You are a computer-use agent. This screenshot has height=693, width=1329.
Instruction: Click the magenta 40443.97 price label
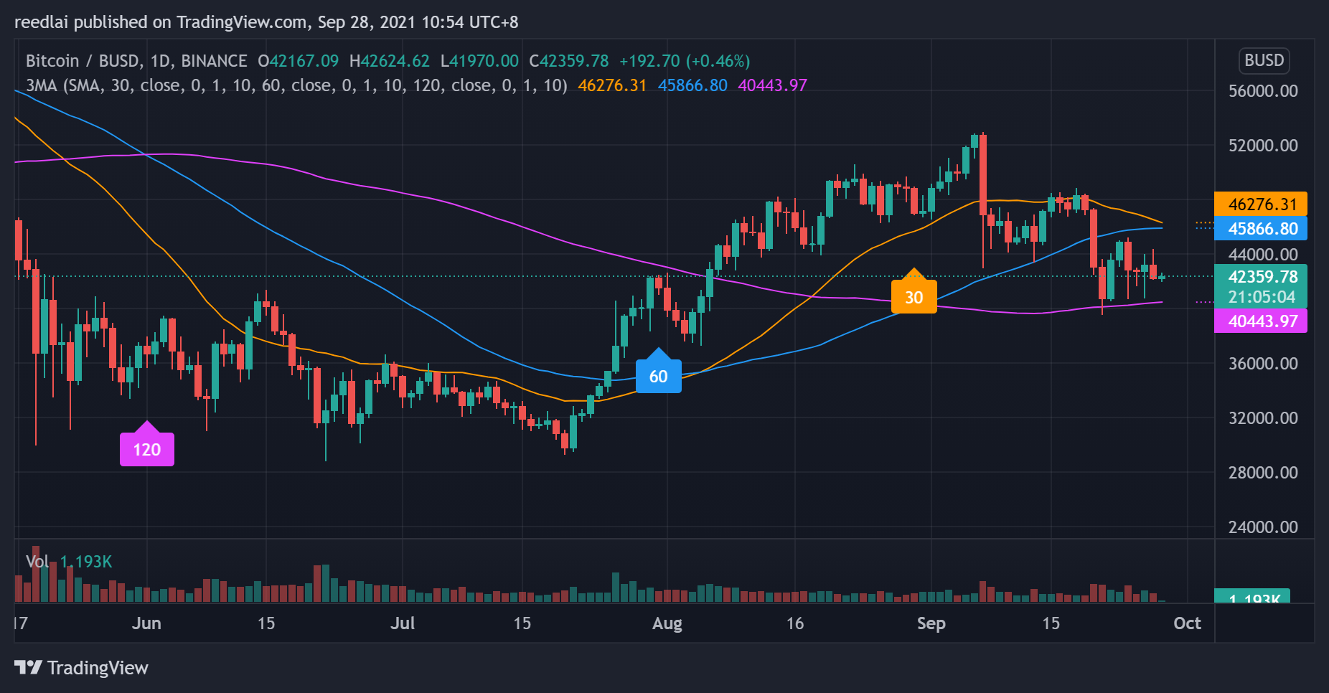(1261, 321)
